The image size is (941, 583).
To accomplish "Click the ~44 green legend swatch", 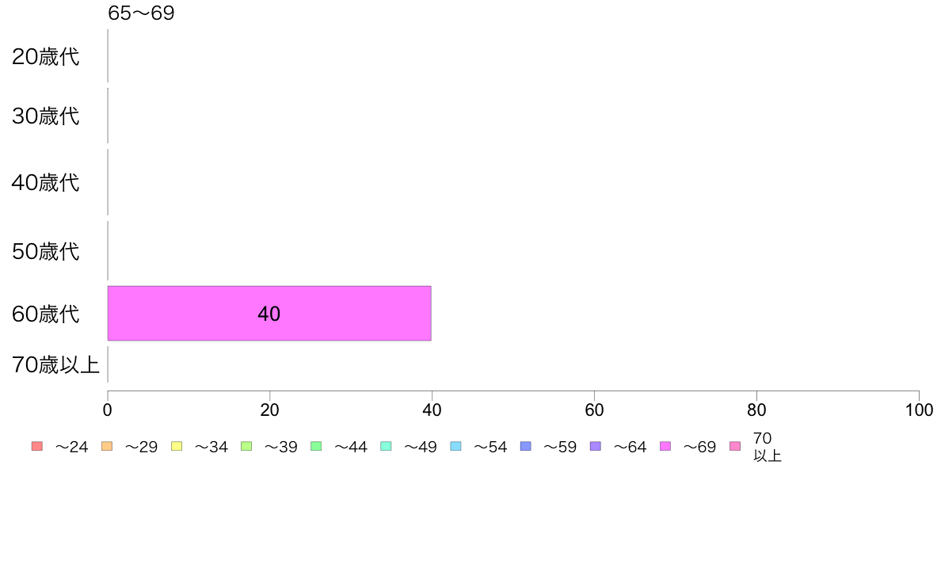I will click(316, 446).
